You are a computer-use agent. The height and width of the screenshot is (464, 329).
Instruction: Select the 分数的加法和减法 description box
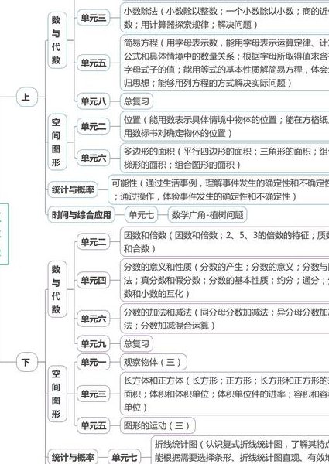[224, 319]
